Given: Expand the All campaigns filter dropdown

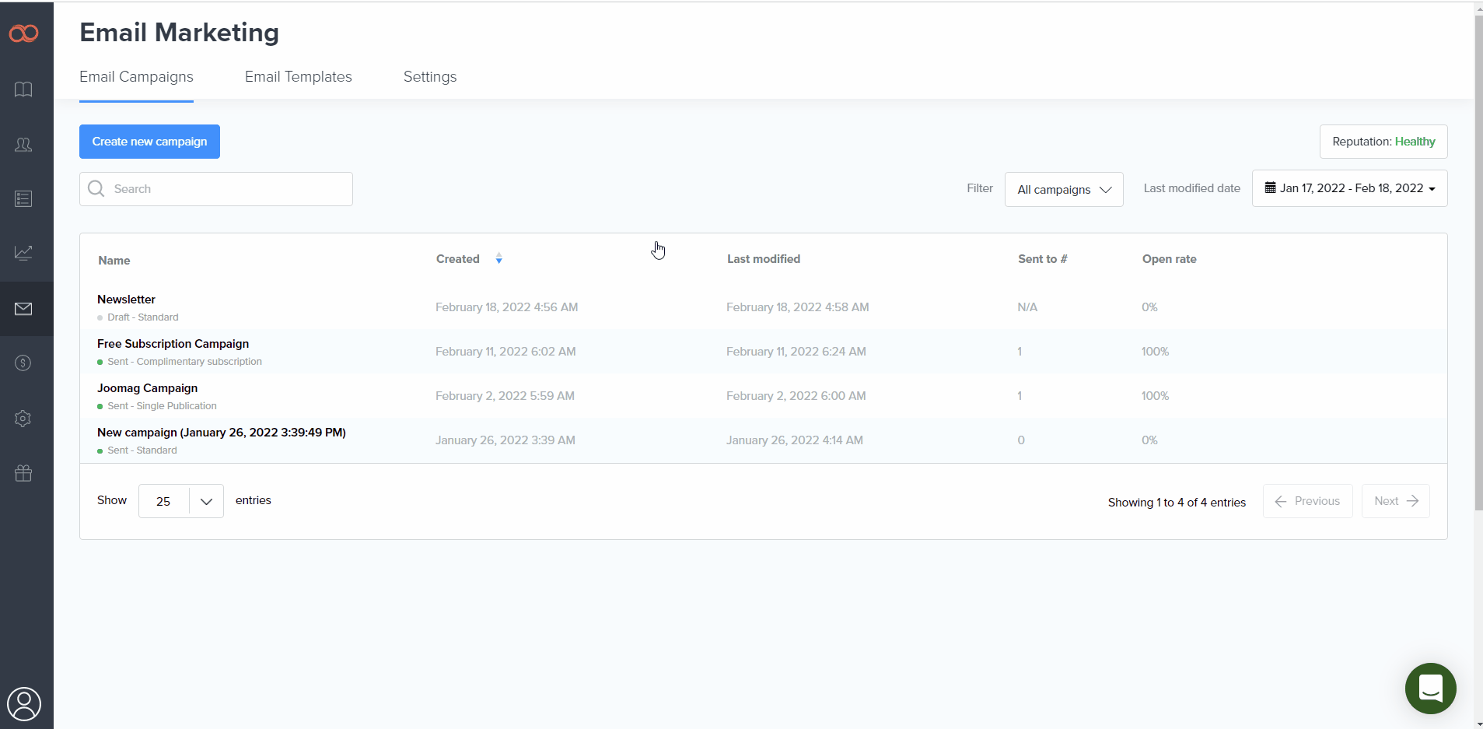Looking at the screenshot, I should coord(1063,190).
